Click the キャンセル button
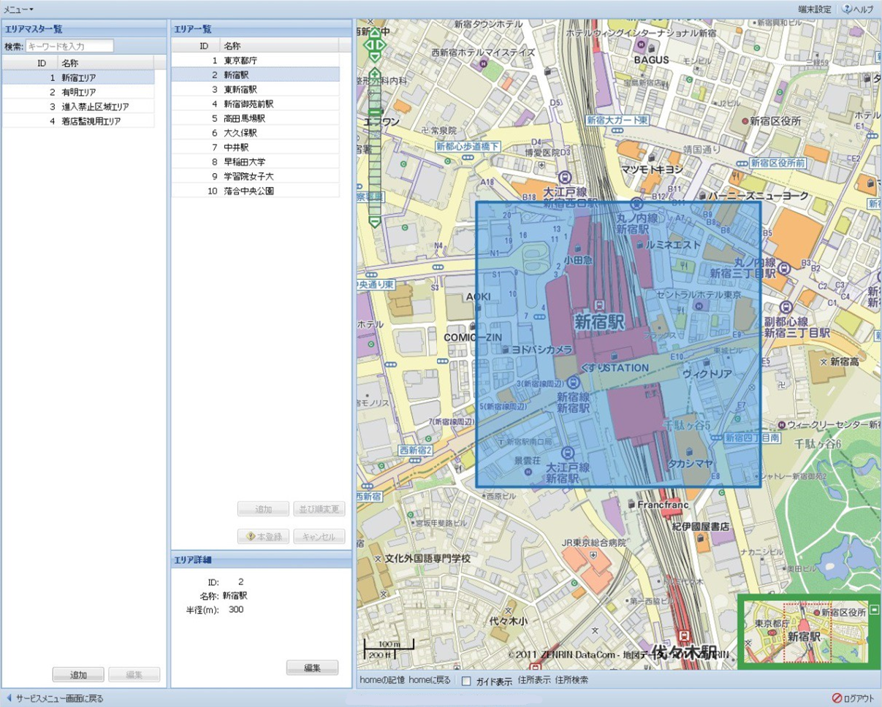The image size is (882, 707). point(319,537)
